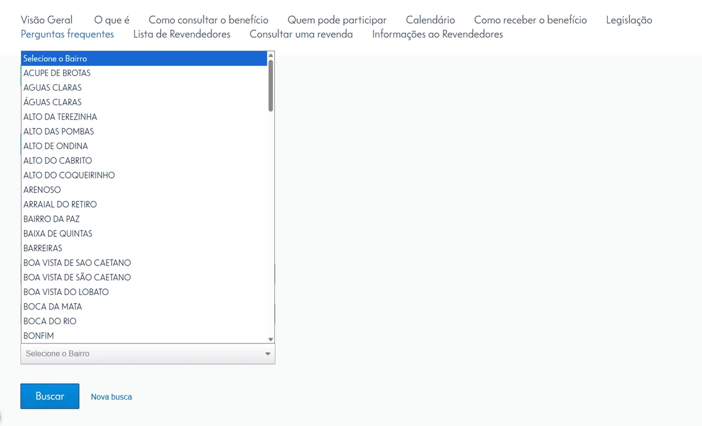
Task: Open Lista de Revendedores tab
Action: click(182, 34)
